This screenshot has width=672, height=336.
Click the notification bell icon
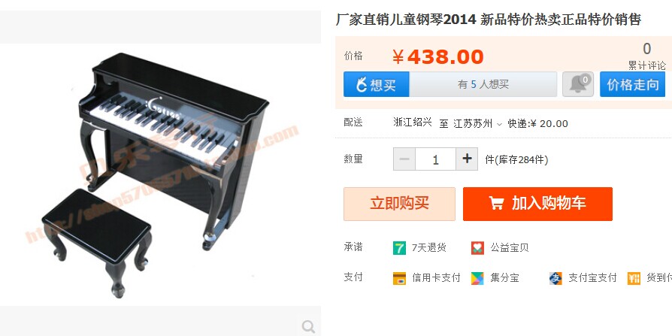pyautogui.click(x=578, y=84)
